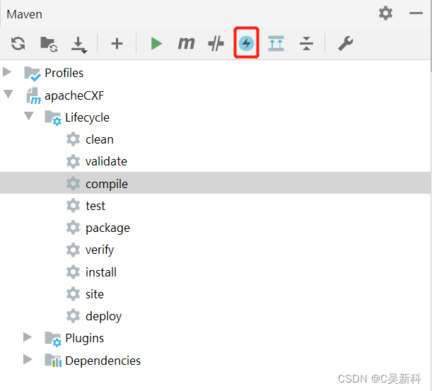432x391 pixels.
Task: Click the Lifecycle folder icon
Action: (x=53, y=118)
